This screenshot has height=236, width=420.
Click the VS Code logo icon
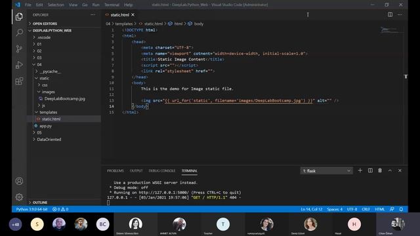pyautogui.click(x=18, y=5)
